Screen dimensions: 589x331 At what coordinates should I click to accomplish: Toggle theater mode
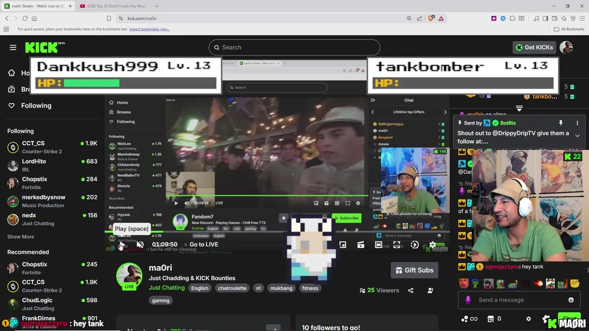(378, 245)
